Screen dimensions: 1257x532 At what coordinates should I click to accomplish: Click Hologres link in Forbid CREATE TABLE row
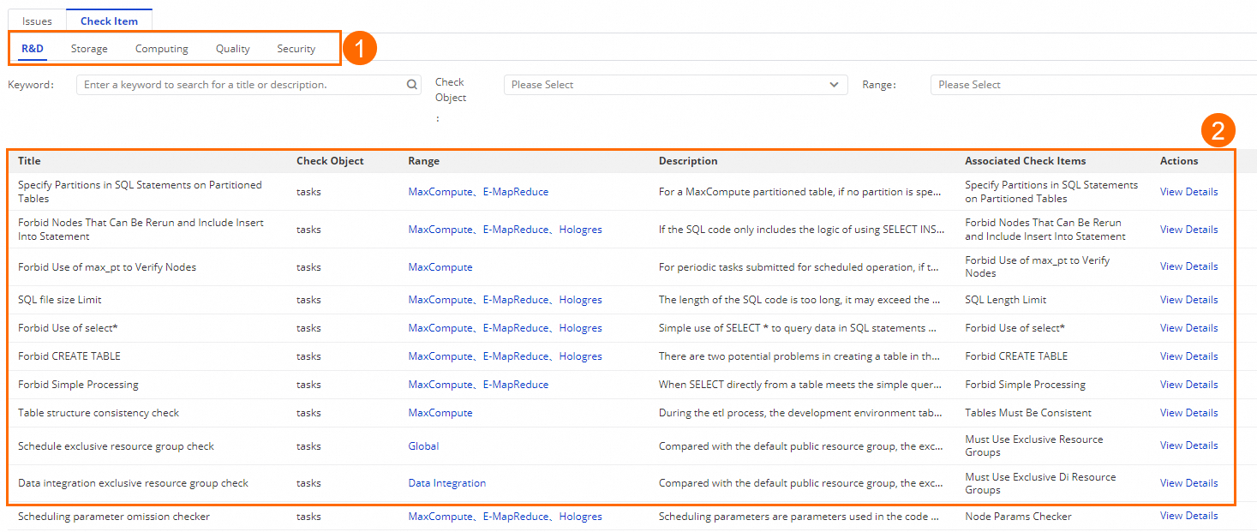click(580, 356)
